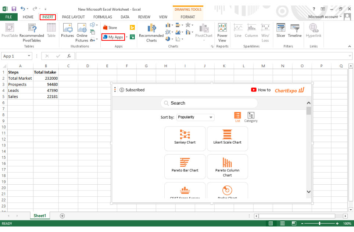Insert a Table from the ribbon
354x232 pixels.
pyautogui.click(x=51, y=30)
